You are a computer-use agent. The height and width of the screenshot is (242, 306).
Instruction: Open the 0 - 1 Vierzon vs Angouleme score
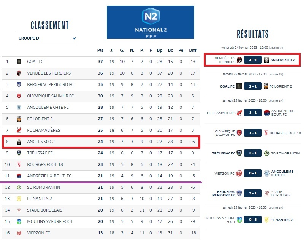(252, 173)
